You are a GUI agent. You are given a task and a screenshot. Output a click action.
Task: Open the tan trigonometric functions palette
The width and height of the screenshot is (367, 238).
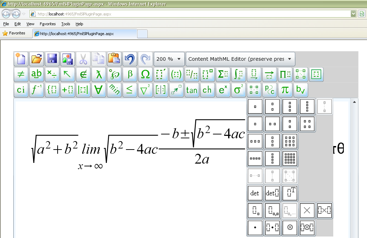[192, 90]
